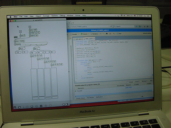Screen dimensions: 171x128
Task: Close the current browser tab
Action: click(69, 23)
